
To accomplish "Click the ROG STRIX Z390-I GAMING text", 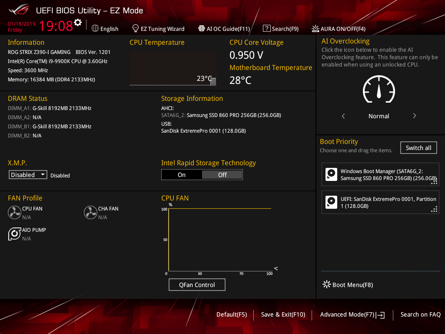I will tap(39, 52).
